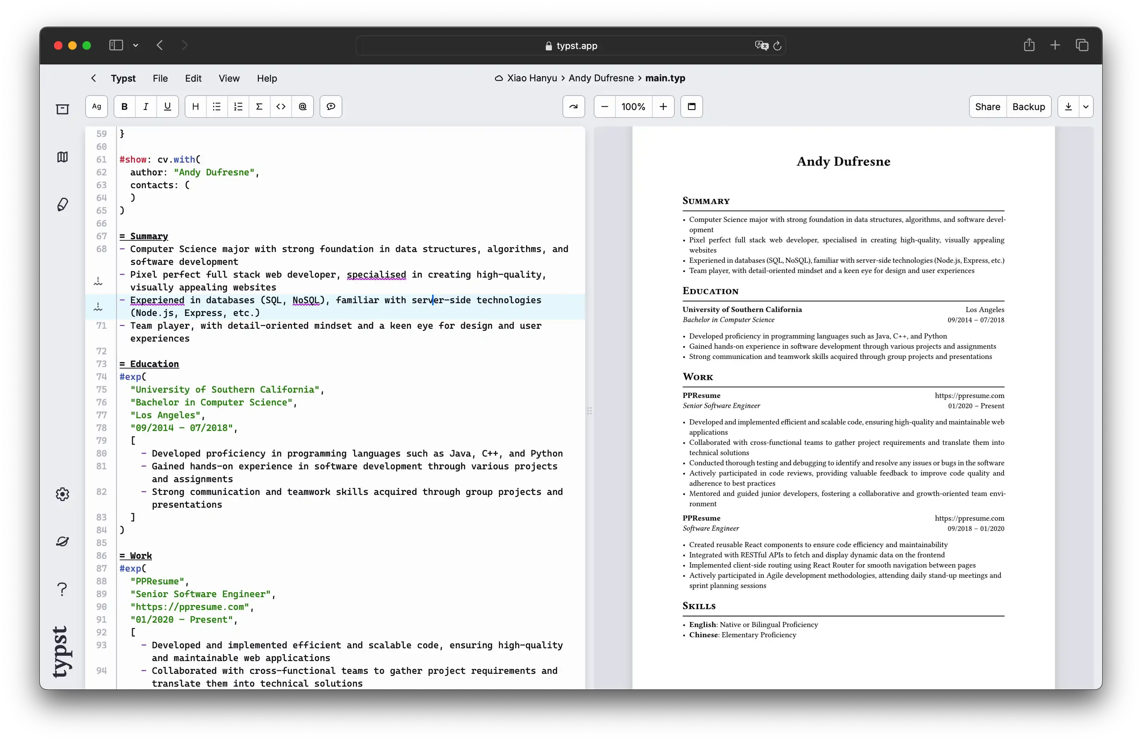This screenshot has height=742, width=1142.
Task: Open the pen/improve icon in sidebar
Action: tap(62, 204)
